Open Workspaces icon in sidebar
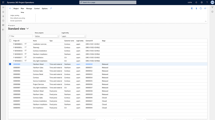Screen dimensions: 215x120 (x=3, y=25)
